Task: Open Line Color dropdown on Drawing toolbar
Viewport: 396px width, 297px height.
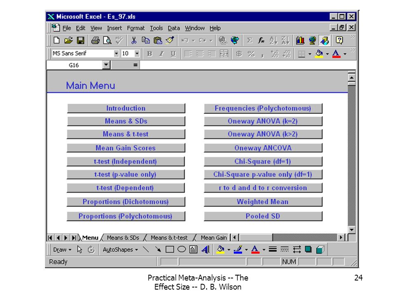Action: coord(246,250)
